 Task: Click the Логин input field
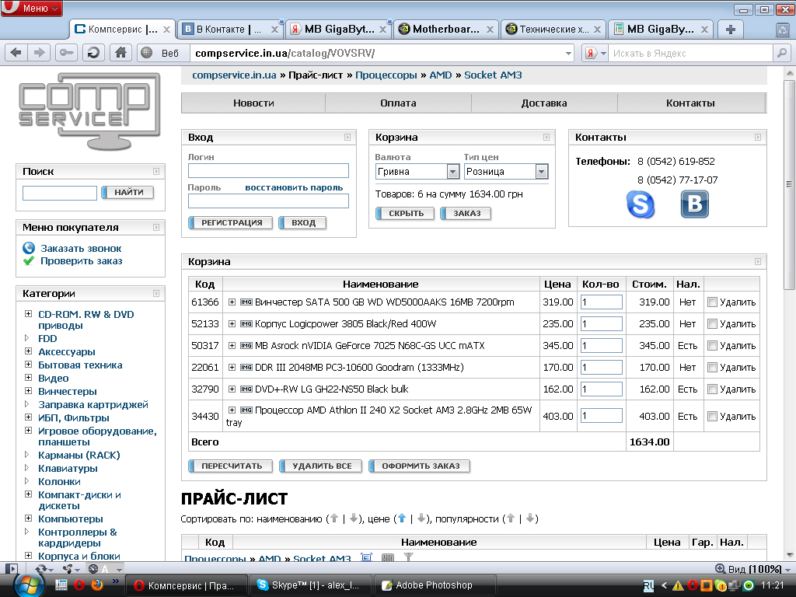268,170
